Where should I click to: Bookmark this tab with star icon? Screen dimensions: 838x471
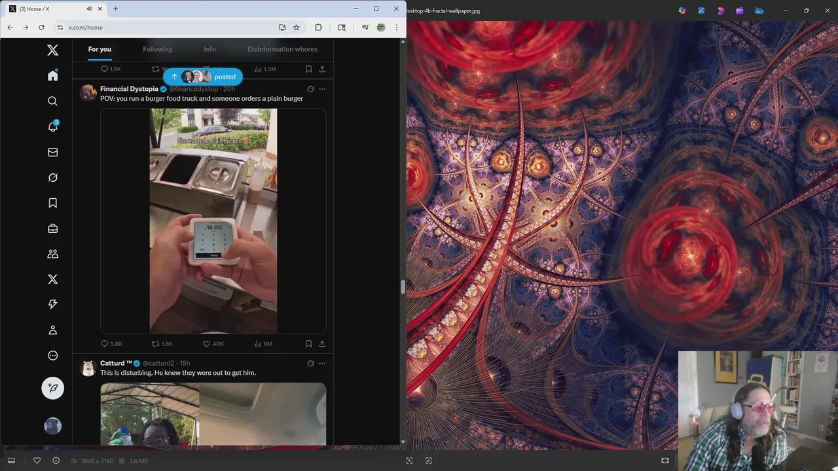coord(297,27)
